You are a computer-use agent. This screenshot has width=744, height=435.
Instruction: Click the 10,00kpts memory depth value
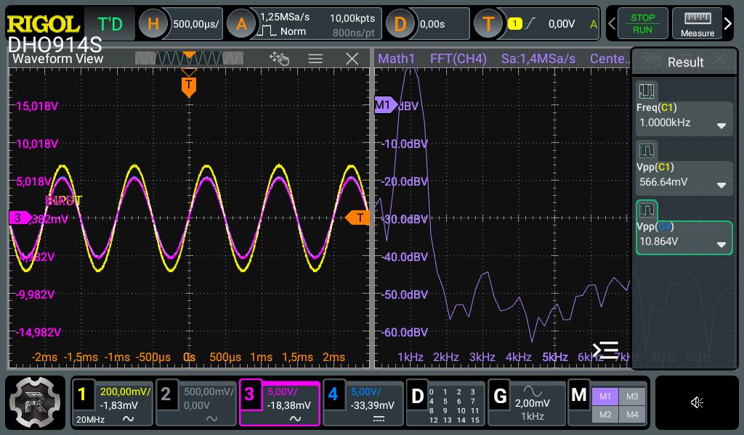click(352, 18)
